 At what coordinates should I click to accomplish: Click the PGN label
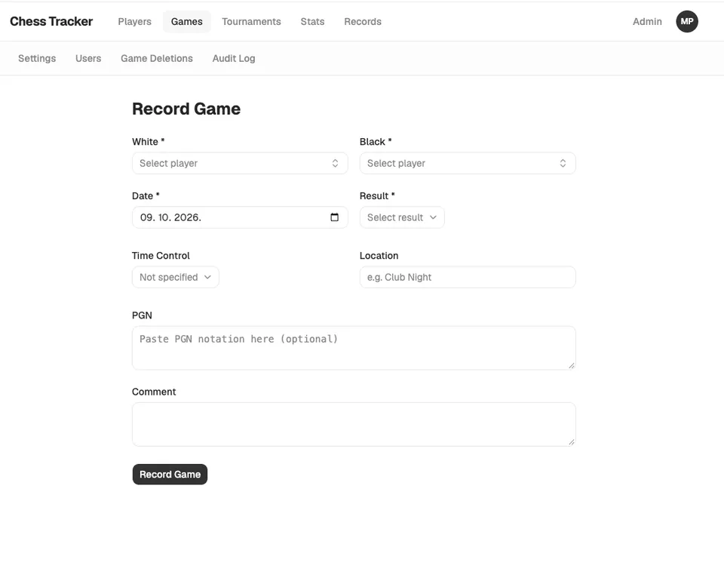[142, 315]
